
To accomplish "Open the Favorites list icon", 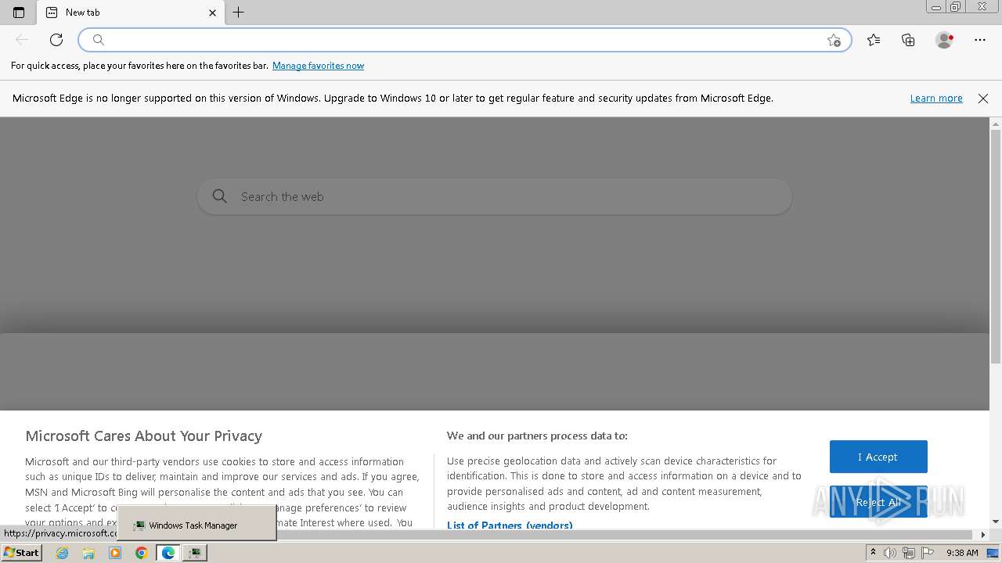I will (x=874, y=40).
